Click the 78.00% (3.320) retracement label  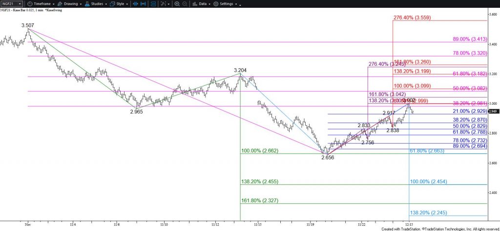[470, 54]
